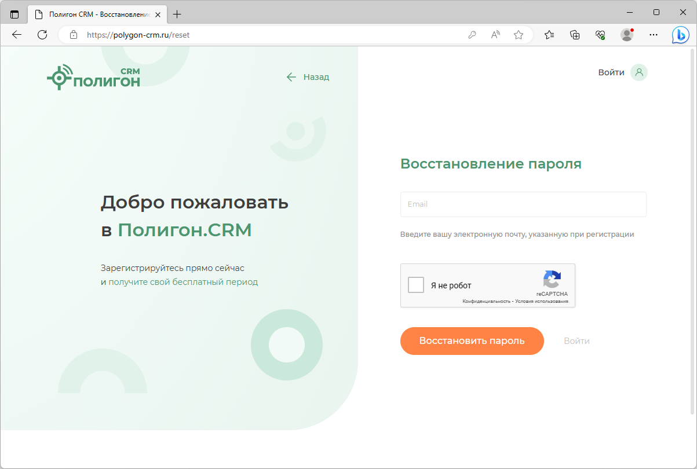
Task: Activate the Read aloud icon
Action: [x=495, y=35]
